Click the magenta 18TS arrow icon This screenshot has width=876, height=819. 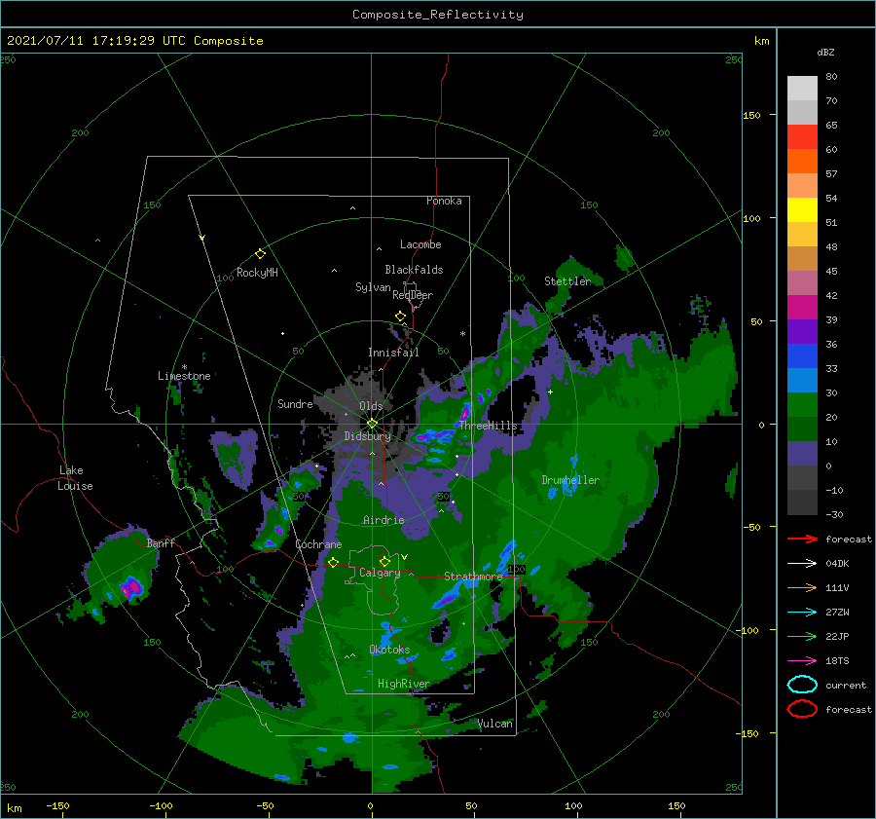coord(802,661)
